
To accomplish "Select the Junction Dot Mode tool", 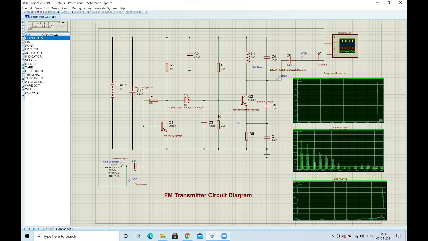I will (23, 29).
